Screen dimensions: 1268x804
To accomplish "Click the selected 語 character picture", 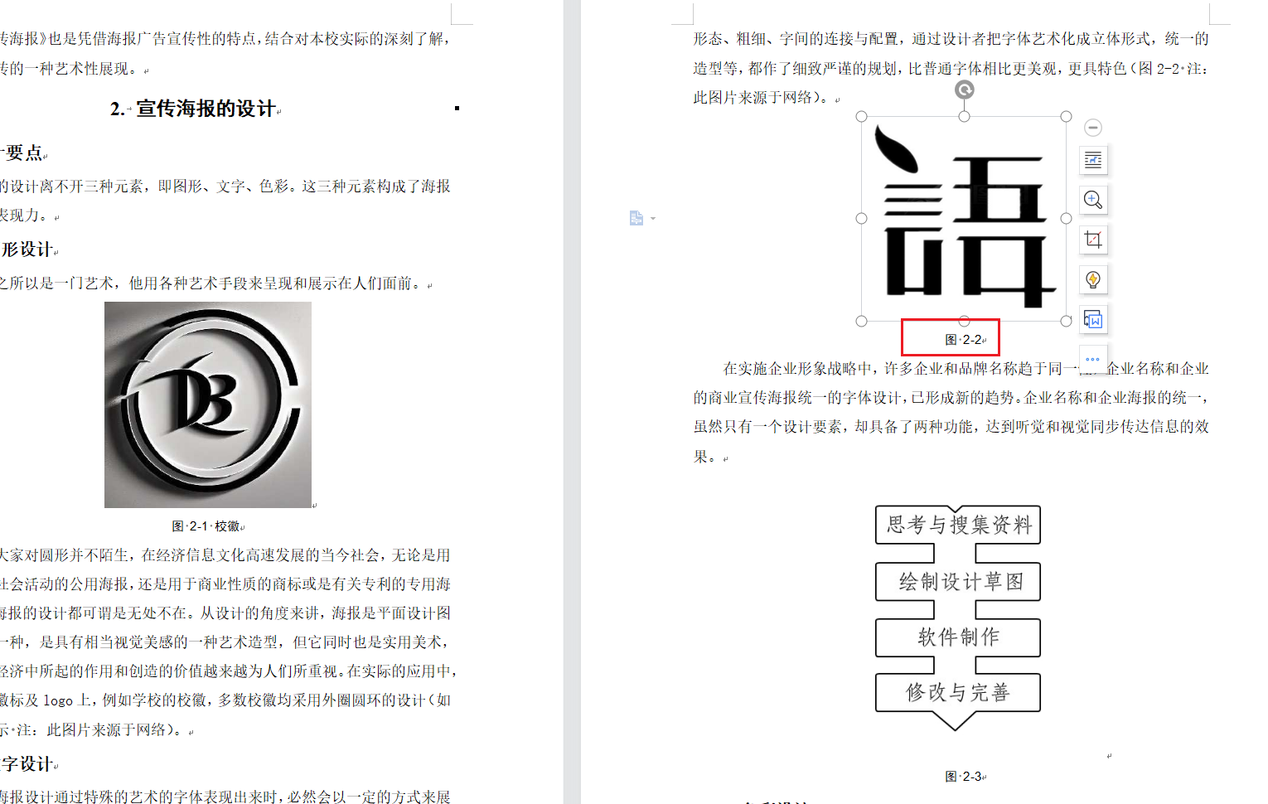I will pos(964,219).
